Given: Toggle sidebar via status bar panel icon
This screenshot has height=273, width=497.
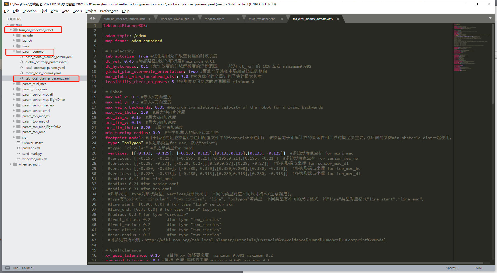Looking at the screenshot, I should click(x=8, y=268).
